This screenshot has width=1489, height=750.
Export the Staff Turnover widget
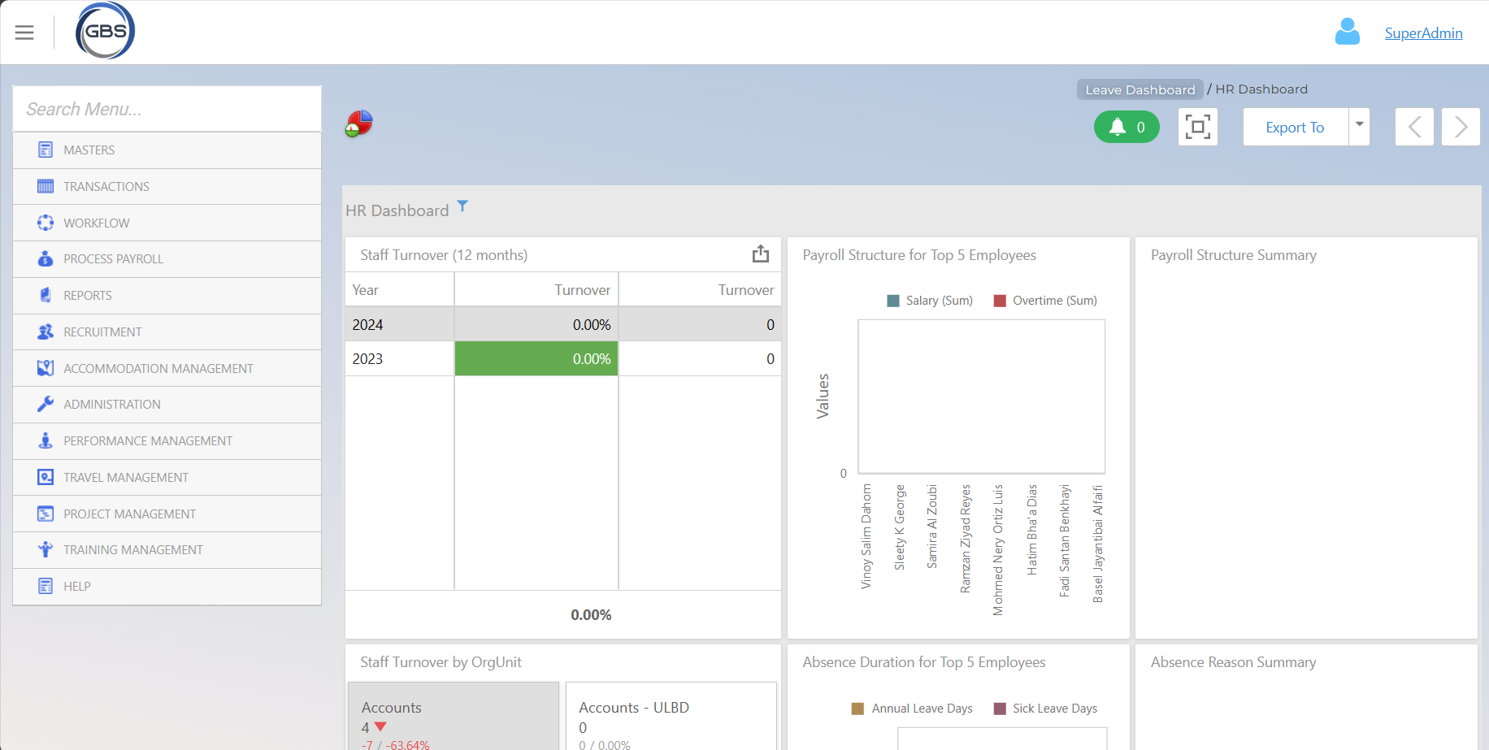point(760,254)
